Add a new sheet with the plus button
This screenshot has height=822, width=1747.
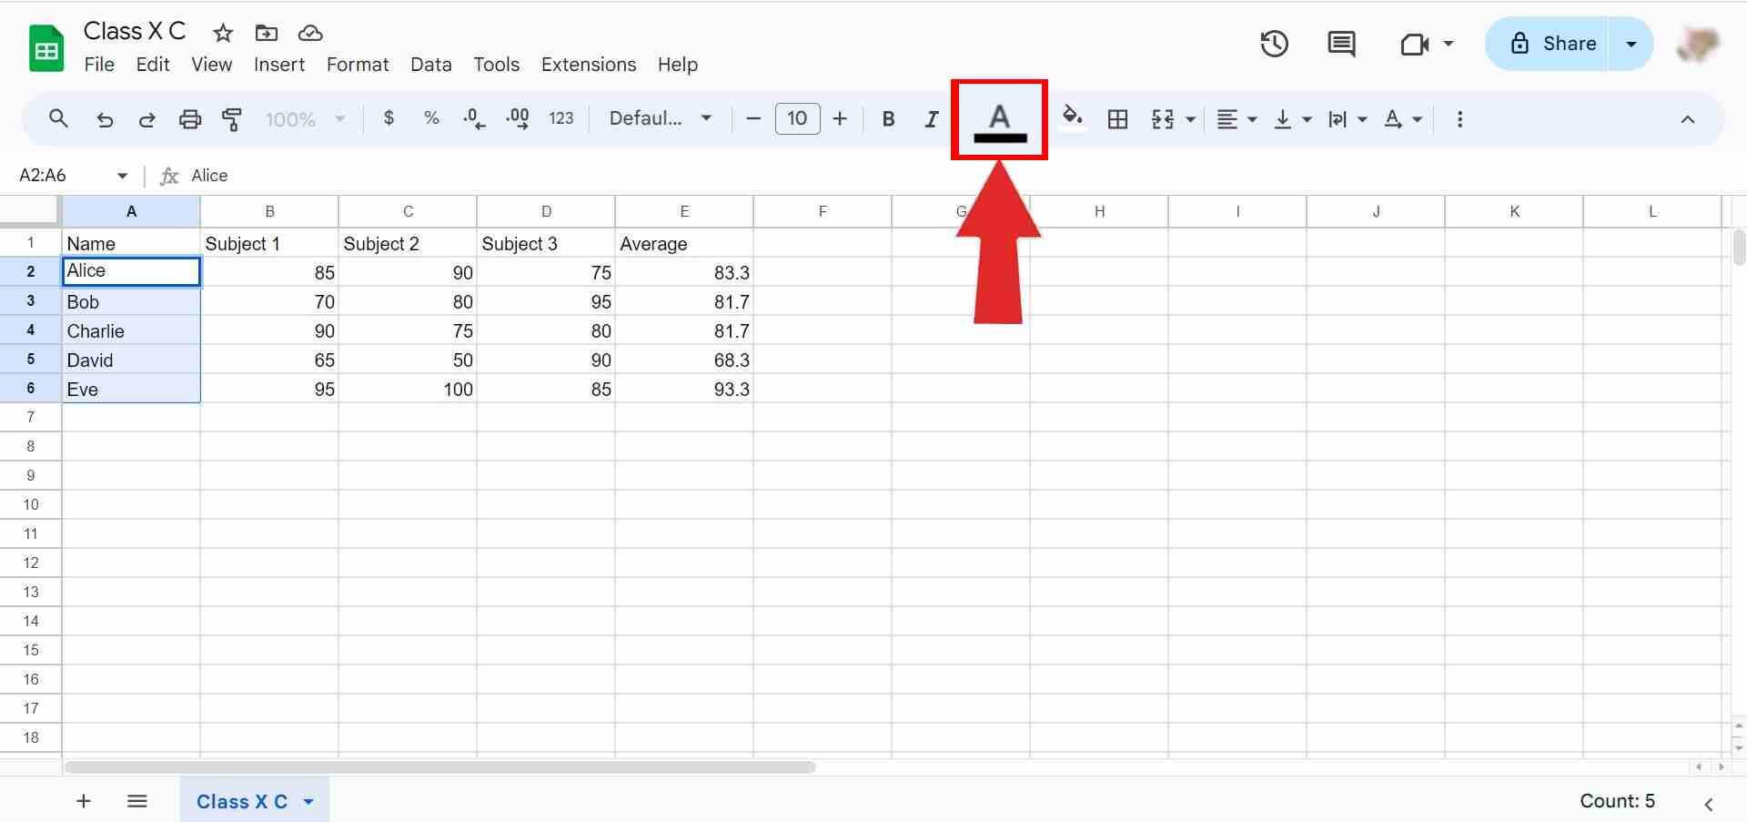click(83, 801)
